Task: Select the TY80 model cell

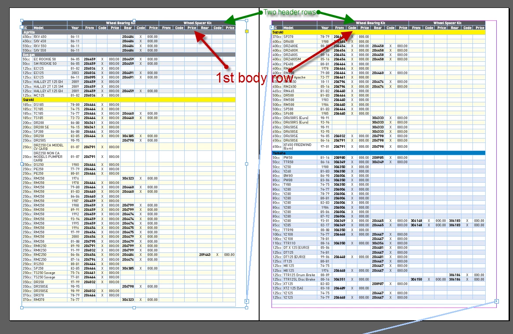Action: [x=300, y=185]
